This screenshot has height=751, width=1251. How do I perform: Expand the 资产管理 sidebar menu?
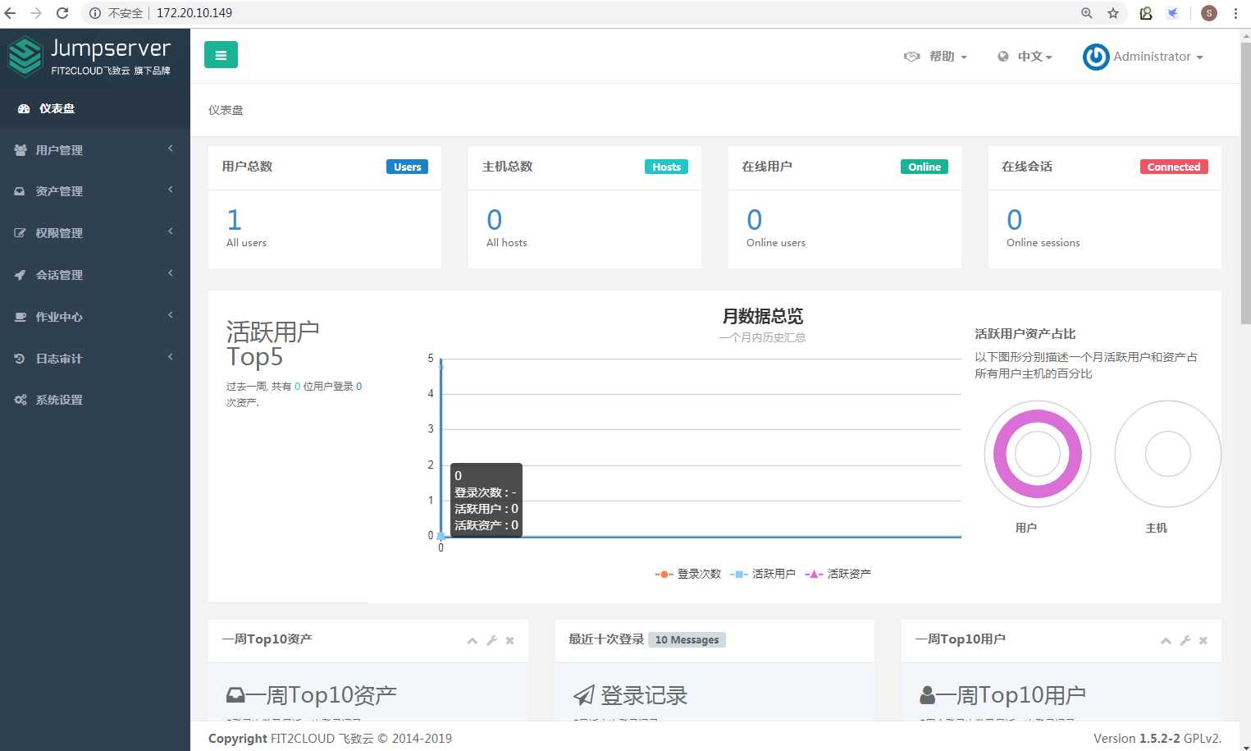[x=95, y=191]
